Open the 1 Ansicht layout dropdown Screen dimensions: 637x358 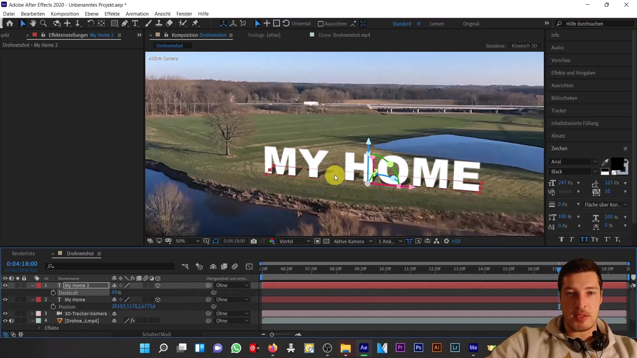point(390,241)
